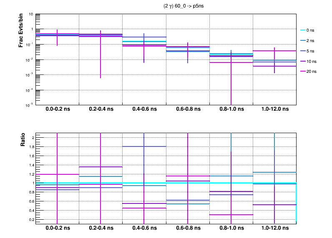Click '0.2-0.4 ns' label under ratio plot
Screen dimensions: 332x238
101,229
